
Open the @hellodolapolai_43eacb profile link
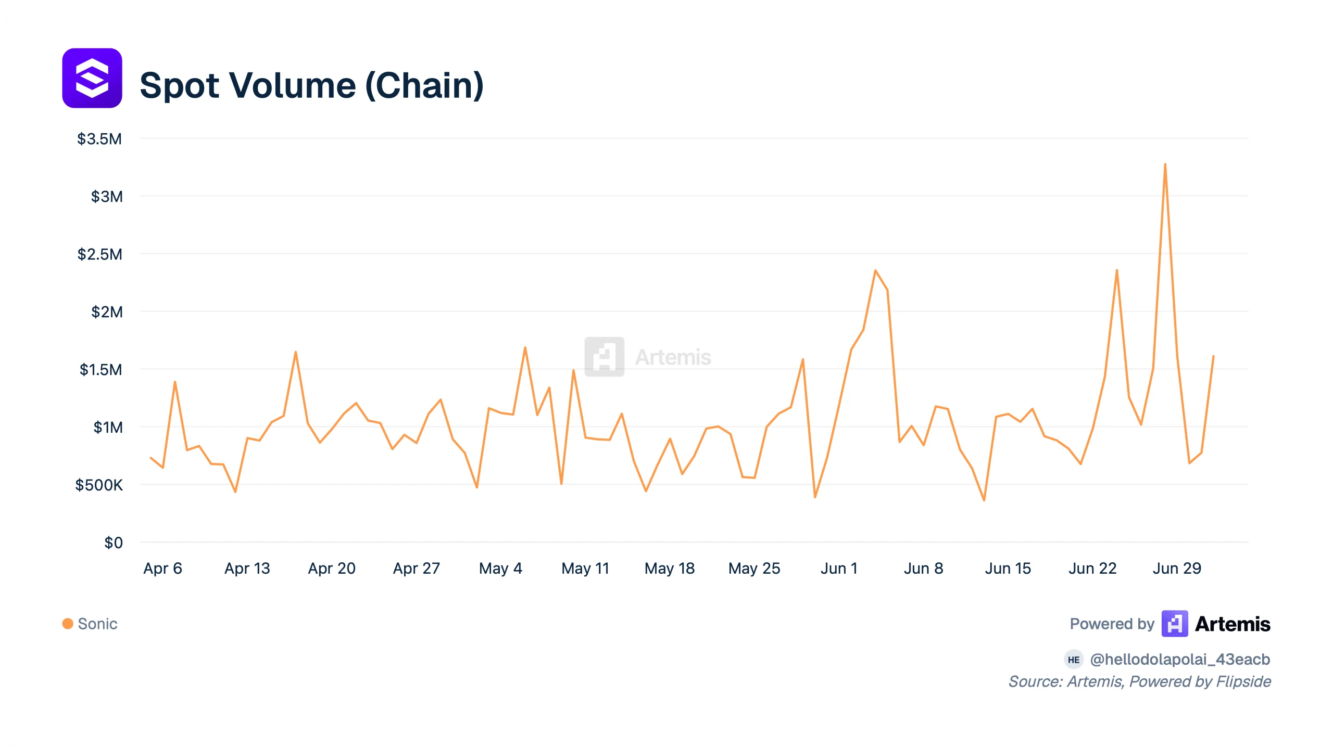[1180, 660]
